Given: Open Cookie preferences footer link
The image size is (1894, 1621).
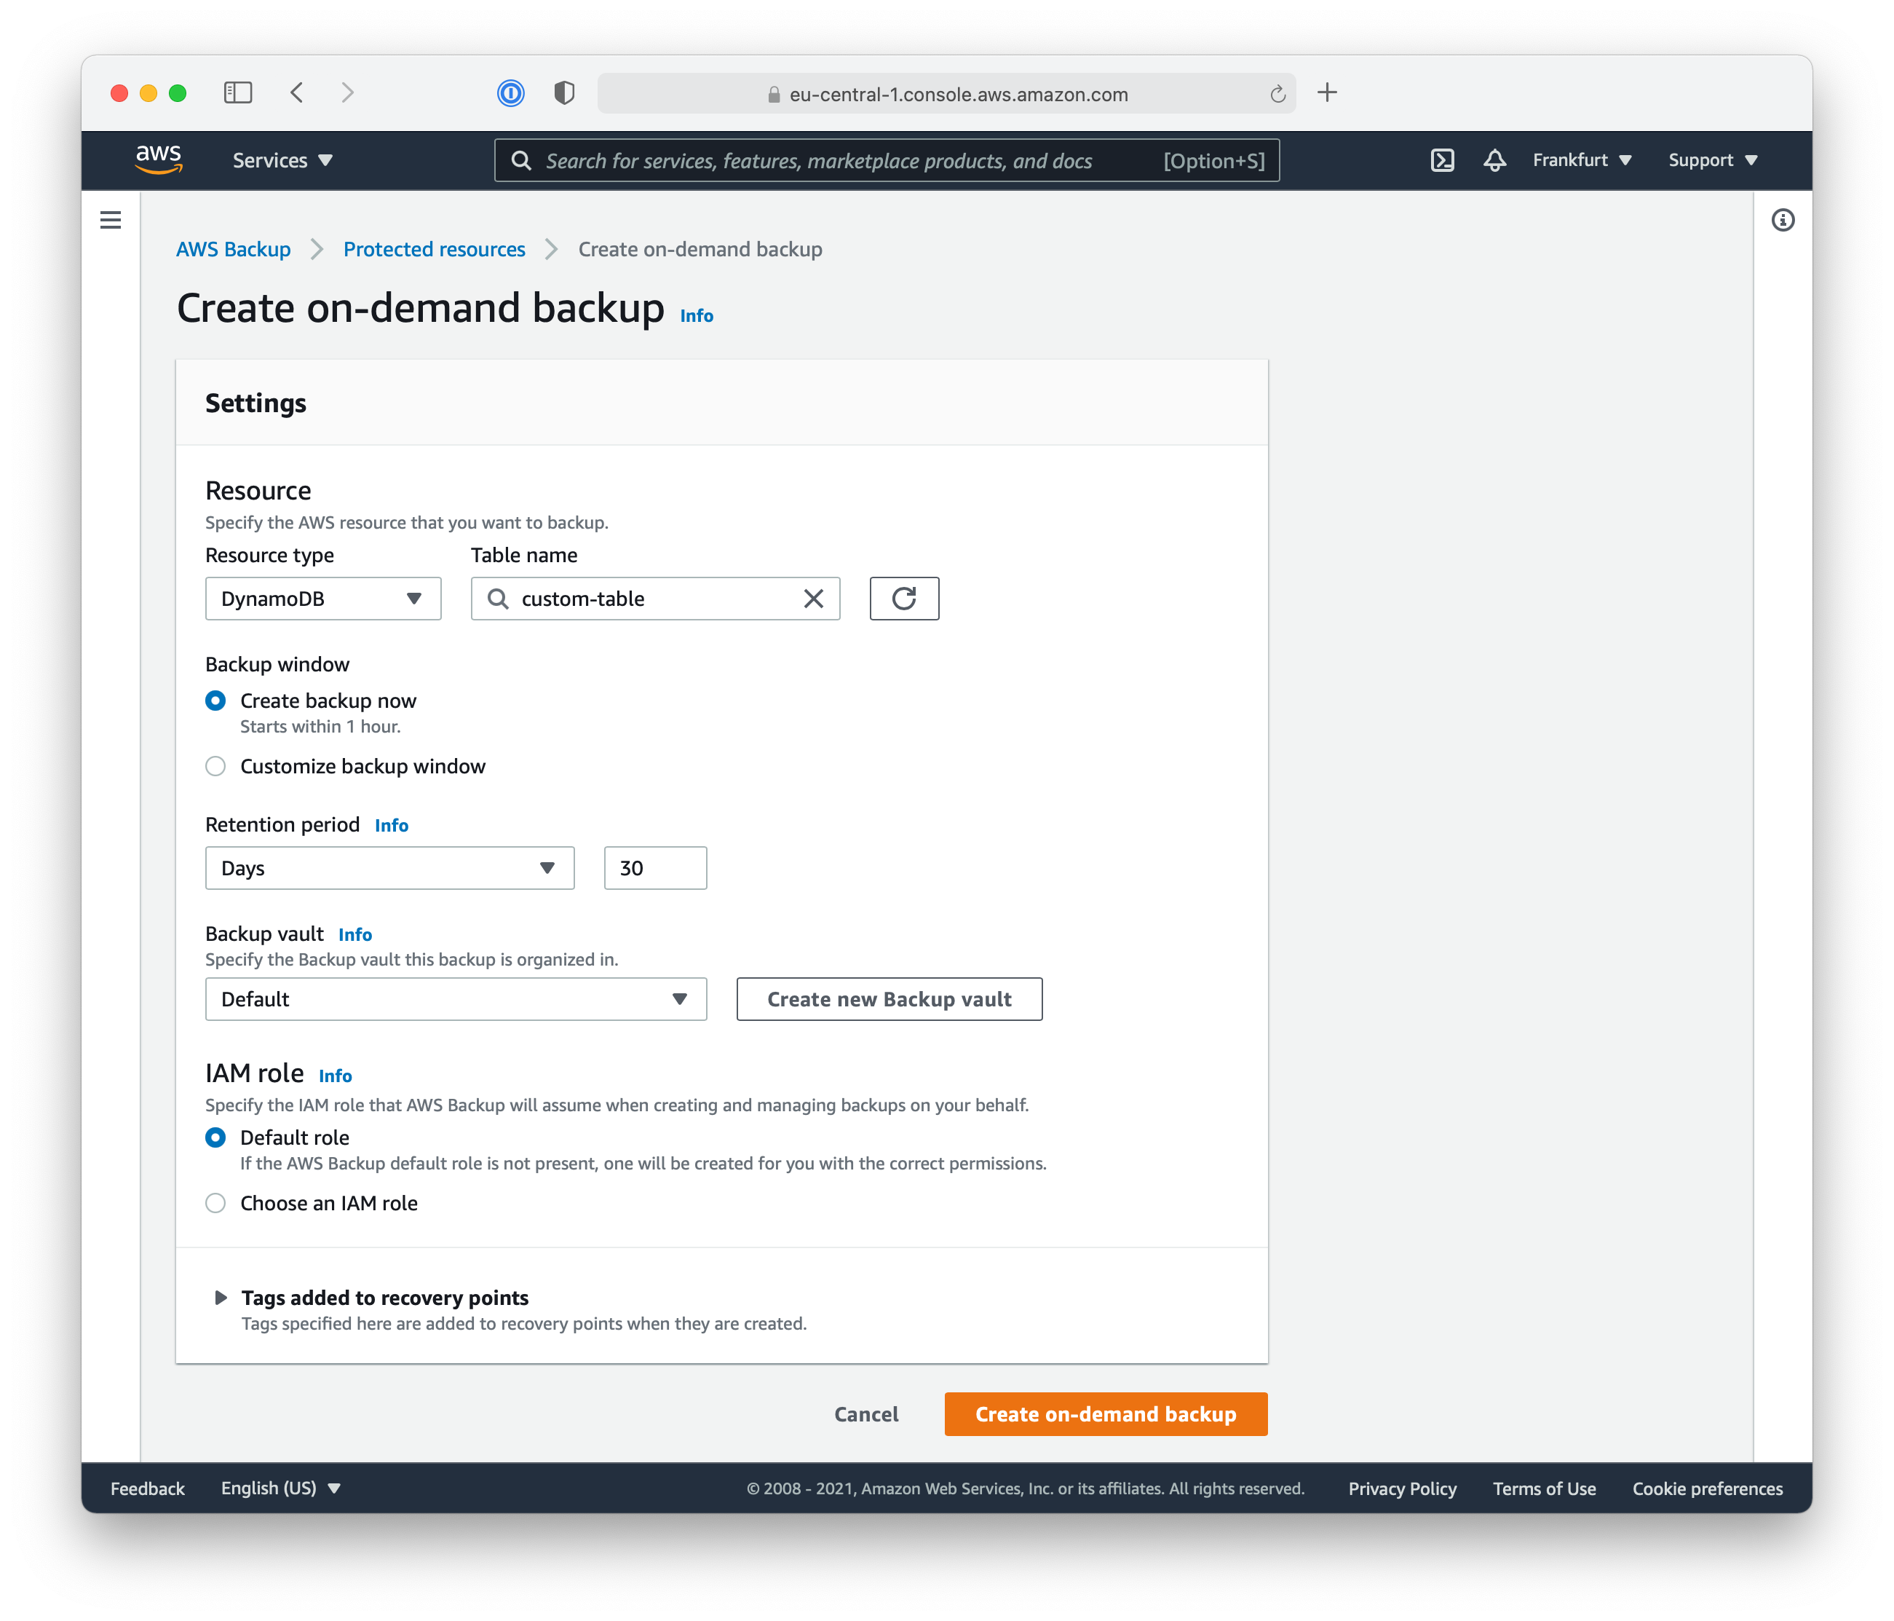Looking at the screenshot, I should 1708,1488.
